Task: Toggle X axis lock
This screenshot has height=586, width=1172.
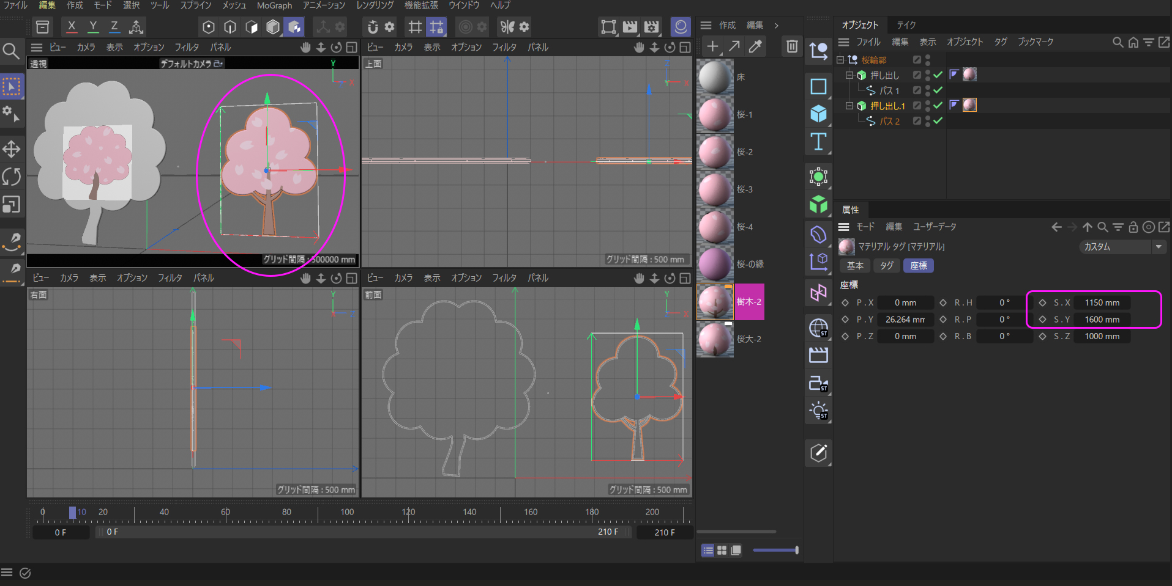Action: (72, 27)
